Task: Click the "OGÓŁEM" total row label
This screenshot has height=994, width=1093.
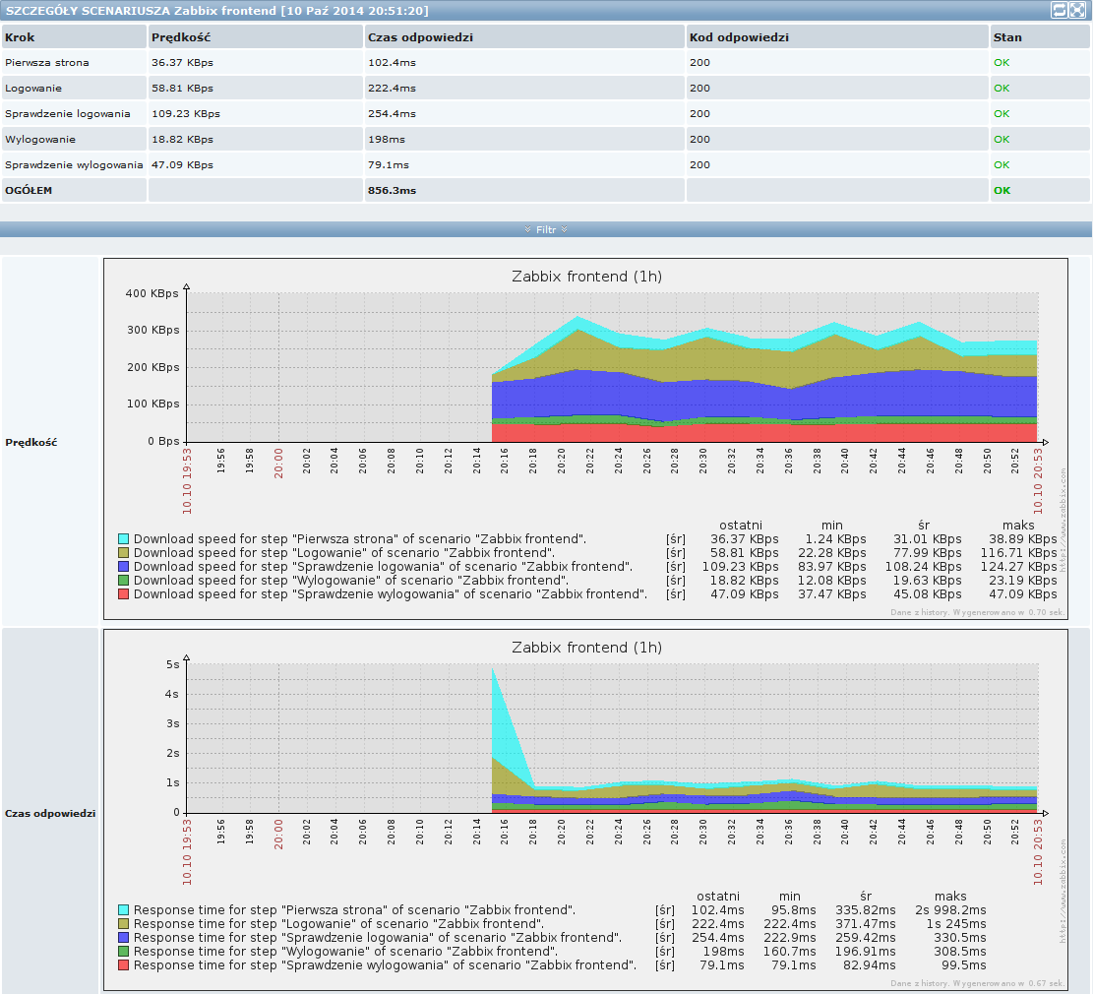Action: pyautogui.click(x=29, y=190)
